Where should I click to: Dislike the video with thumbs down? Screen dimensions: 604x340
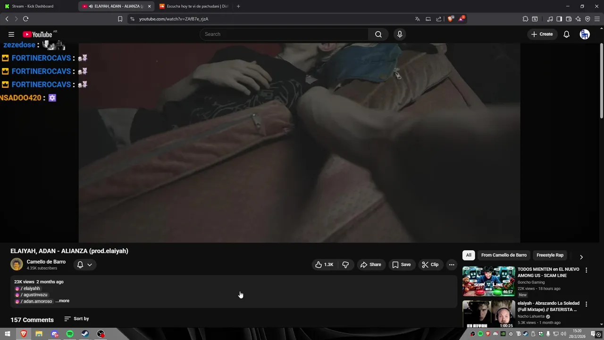[345, 264]
